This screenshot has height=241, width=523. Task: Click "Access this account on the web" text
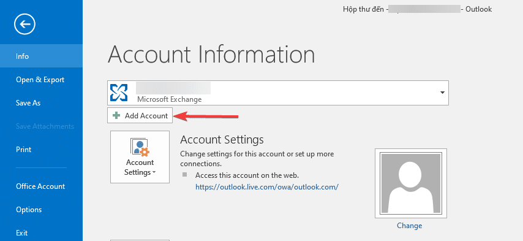click(x=247, y=175)
